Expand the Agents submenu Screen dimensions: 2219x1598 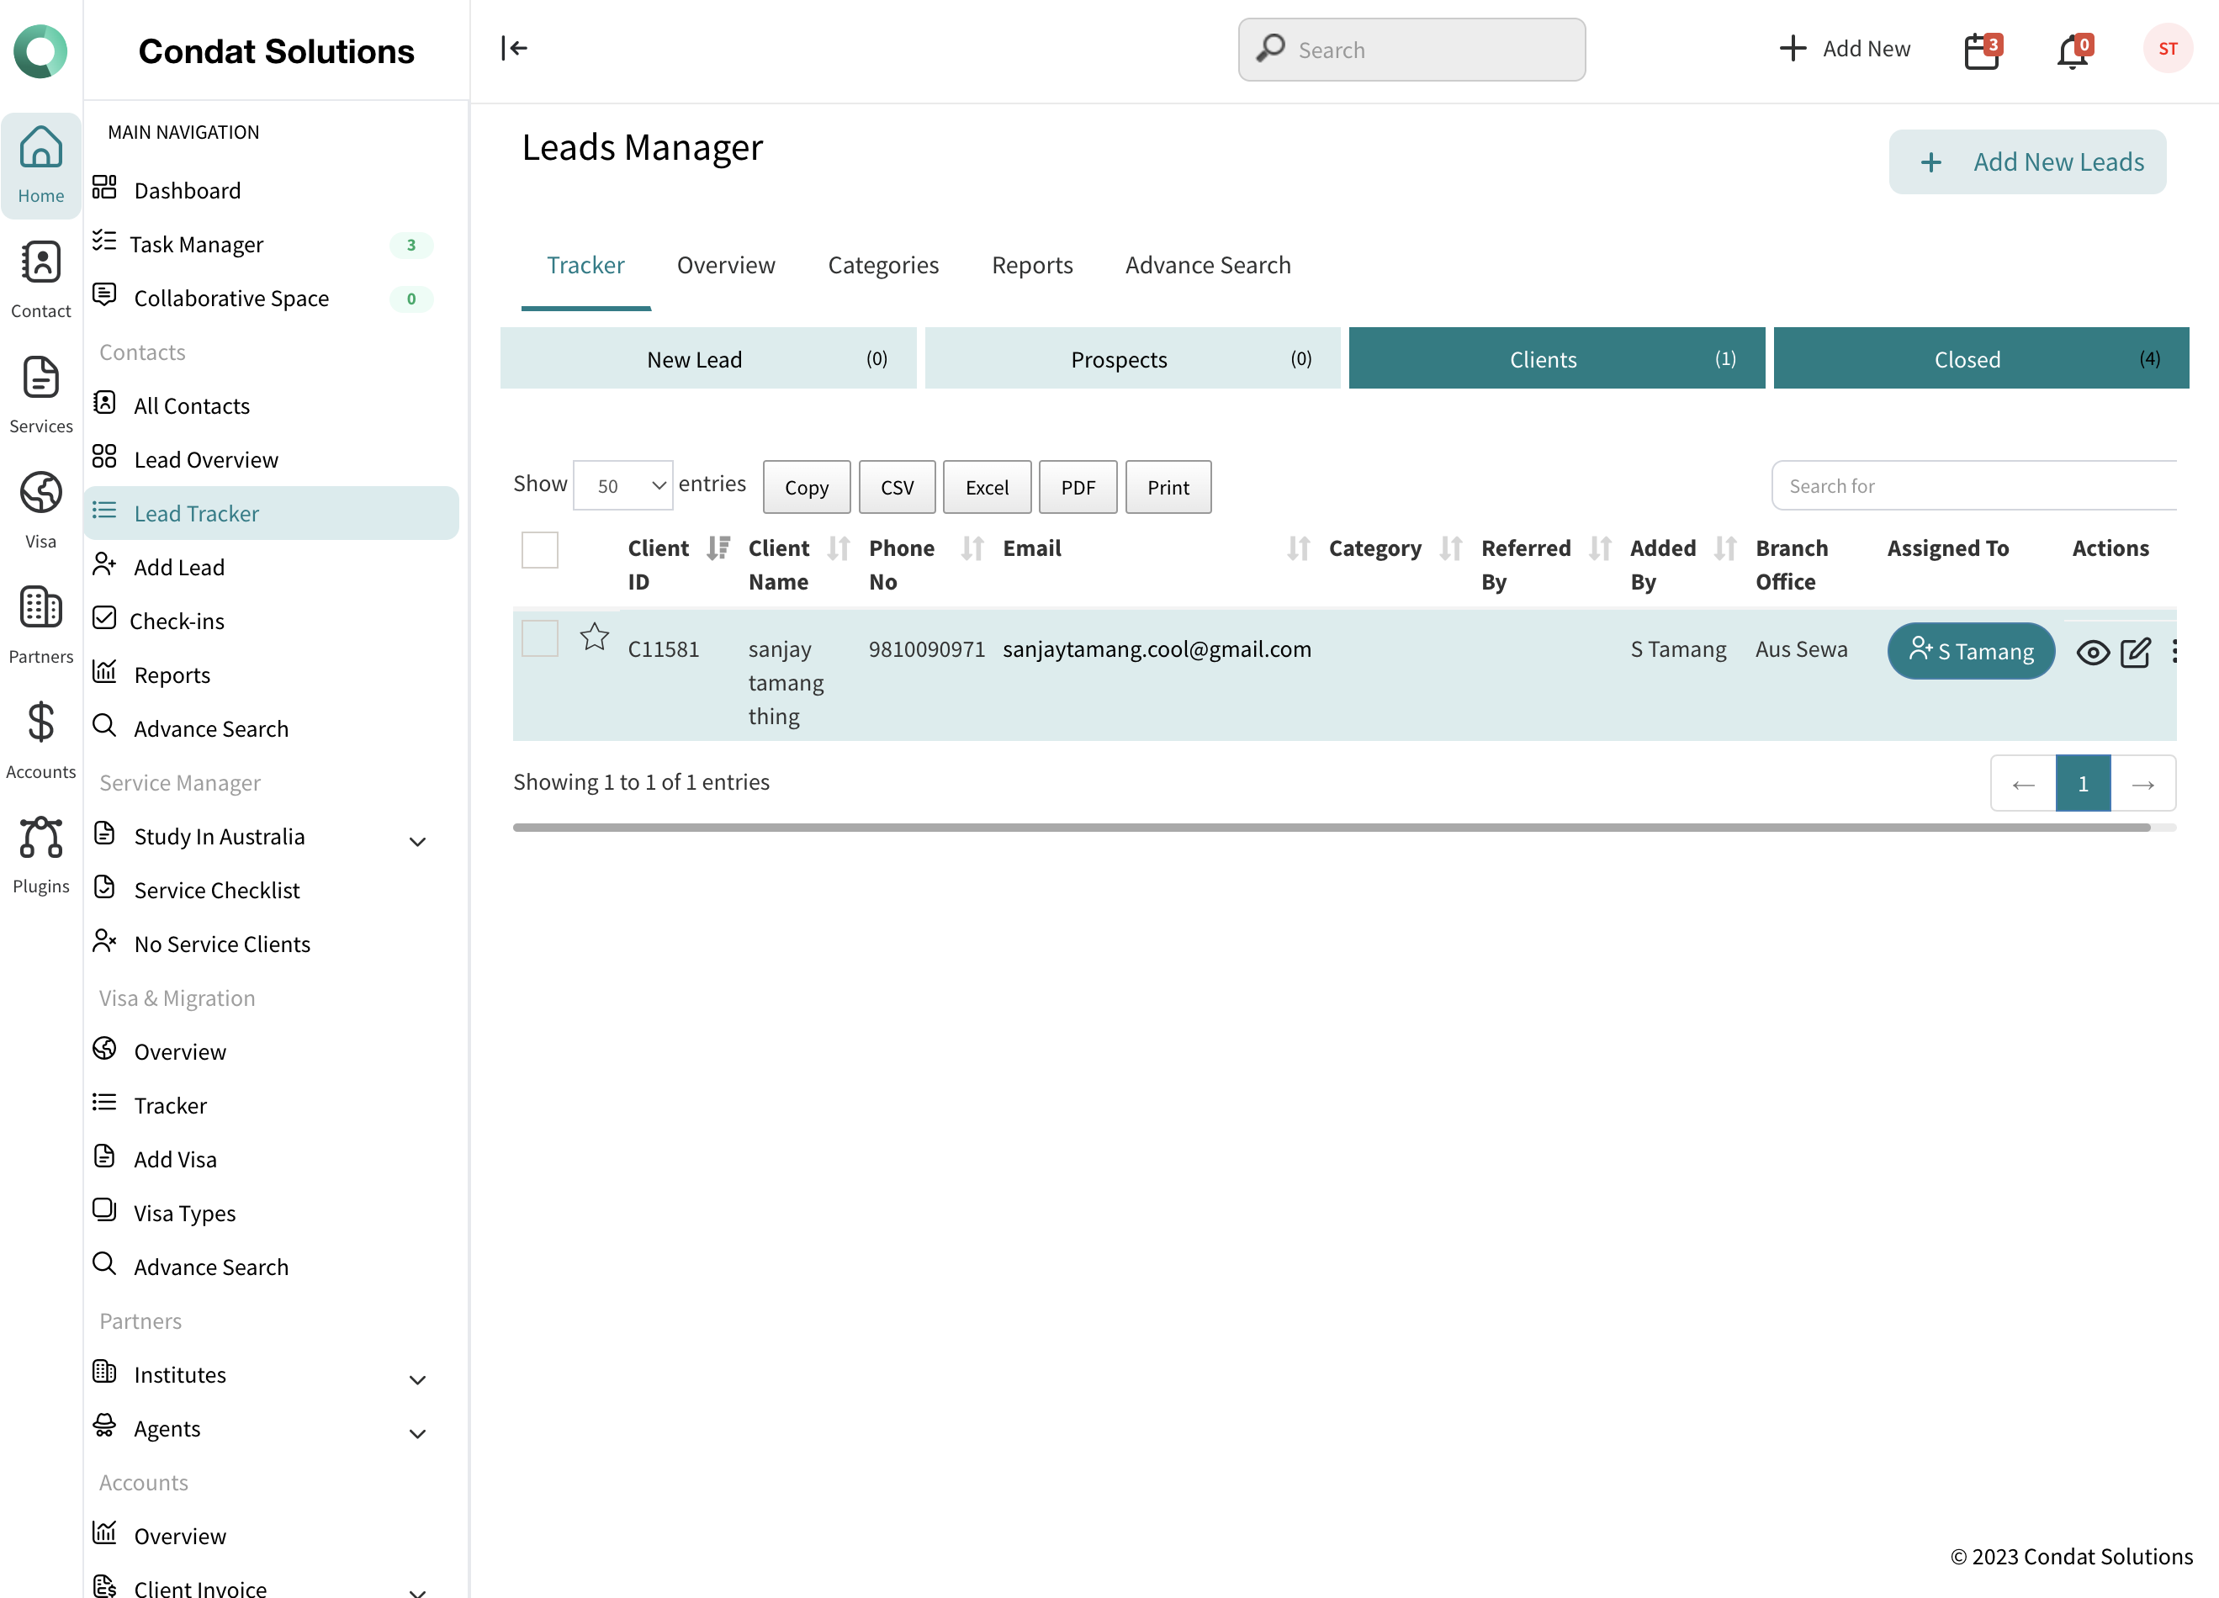tap(418, 1432)
